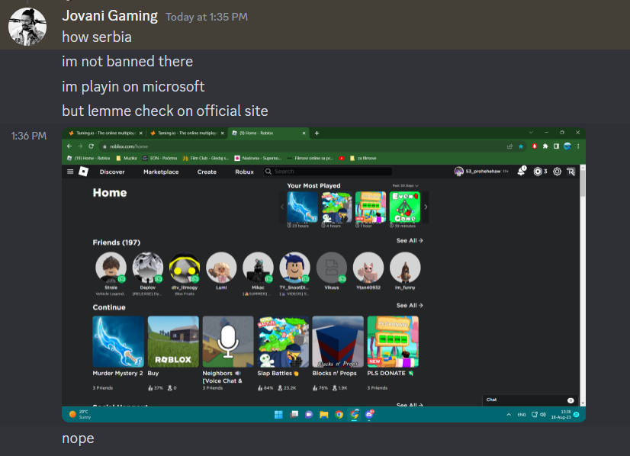Image resolution: width=630 pixels, height=456 pixels.
Task: Open Roblox notifications bell
Action: (522, 171)
